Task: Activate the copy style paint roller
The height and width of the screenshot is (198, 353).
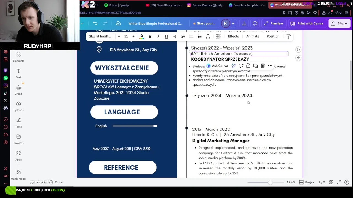Action: (289, 37)
